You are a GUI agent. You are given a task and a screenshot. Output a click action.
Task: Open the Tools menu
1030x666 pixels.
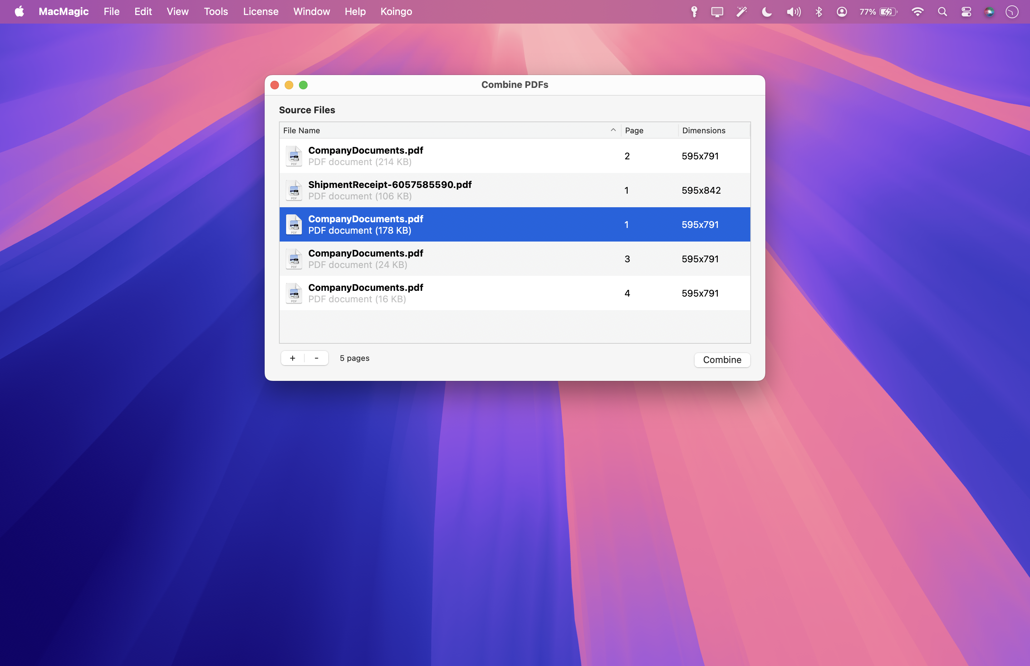coord(216,12)
